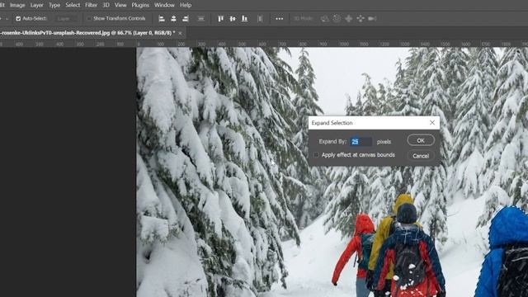
Task: Click Align left edges icon
Action: point(162,18)
